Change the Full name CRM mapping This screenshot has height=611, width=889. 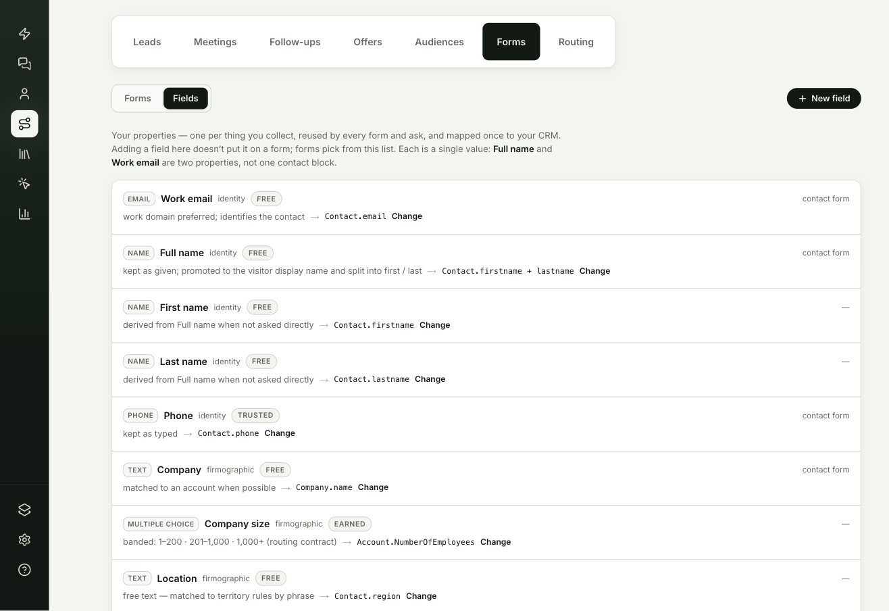pos(594,271)
